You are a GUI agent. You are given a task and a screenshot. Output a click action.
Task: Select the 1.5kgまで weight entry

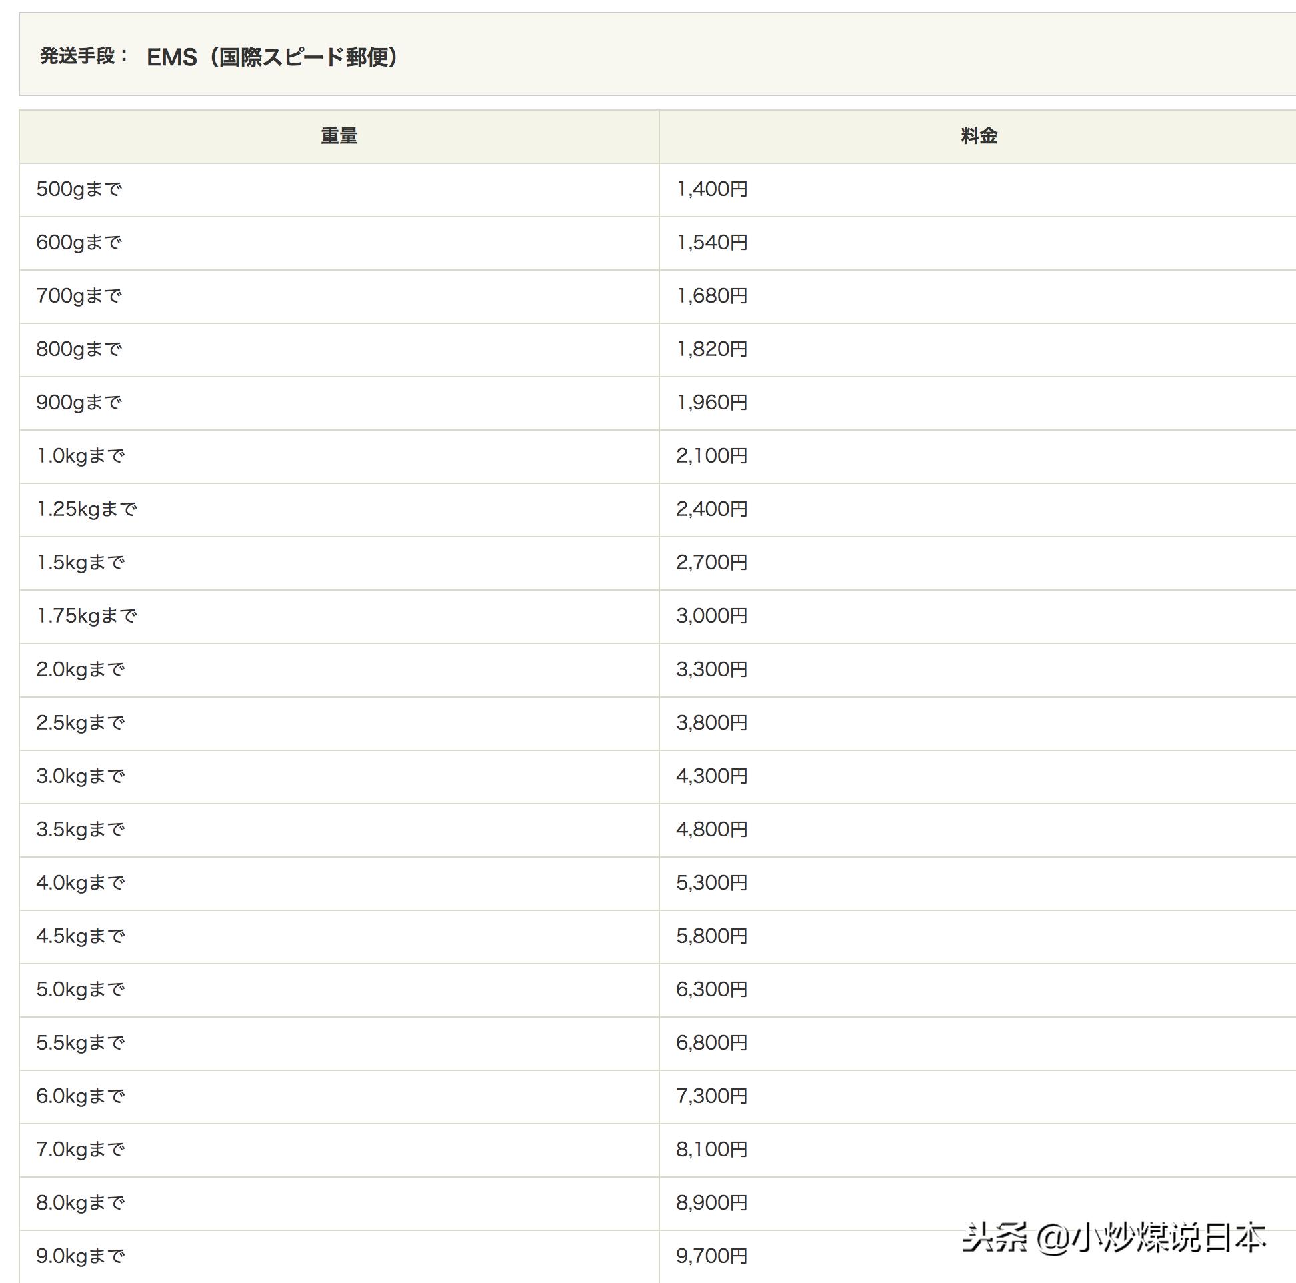79,562
